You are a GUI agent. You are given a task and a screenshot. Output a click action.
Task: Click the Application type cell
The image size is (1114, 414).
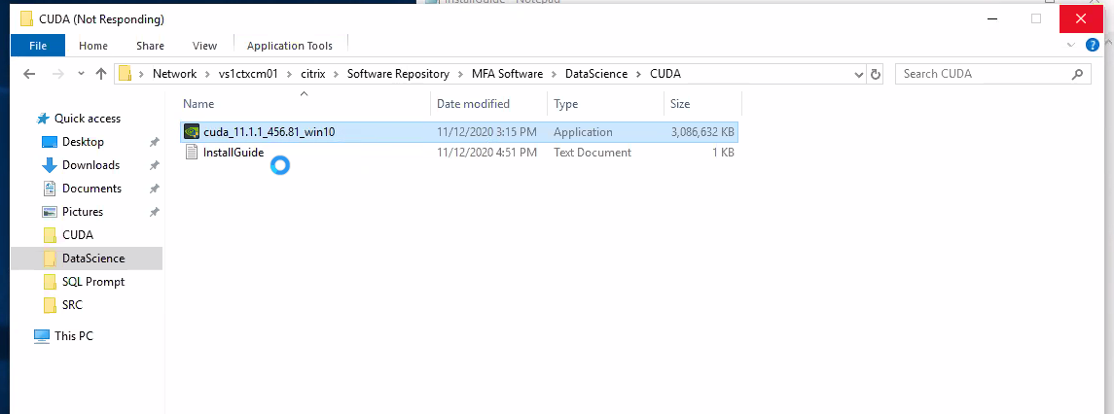(x=583, y=132)
